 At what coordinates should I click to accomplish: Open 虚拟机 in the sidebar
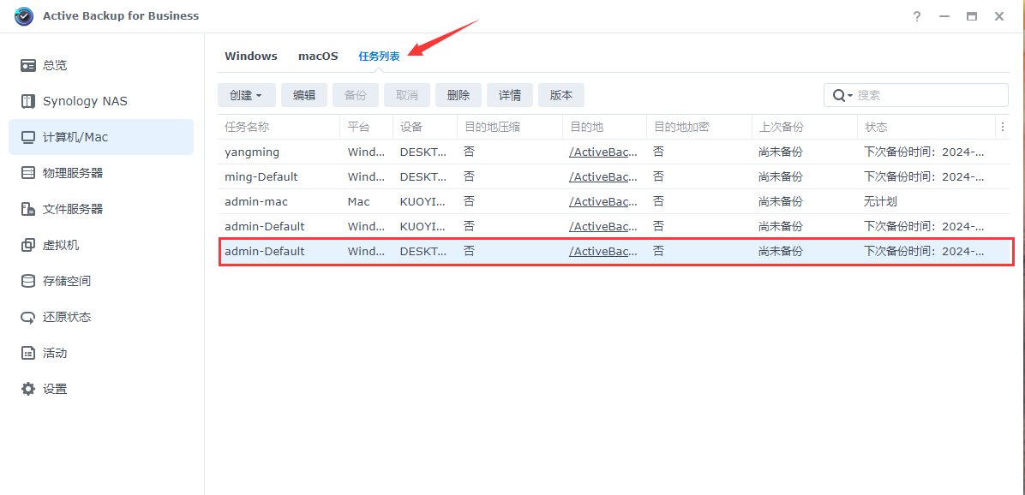[x=100, y=245]
